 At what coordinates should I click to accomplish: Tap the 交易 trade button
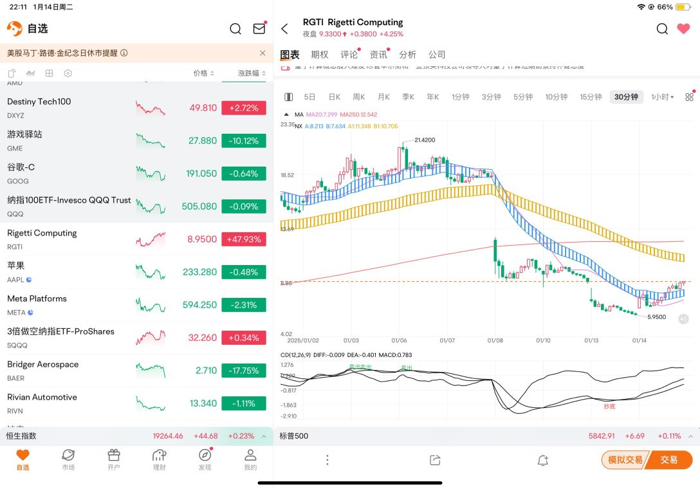tap(668, 460)
